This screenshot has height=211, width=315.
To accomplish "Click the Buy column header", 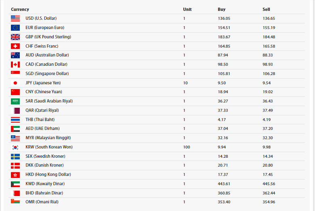I will (x=222, y=9).
